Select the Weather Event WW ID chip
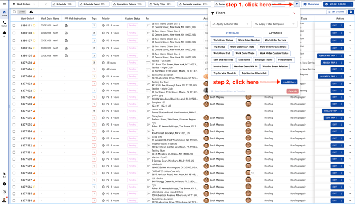 245,66
